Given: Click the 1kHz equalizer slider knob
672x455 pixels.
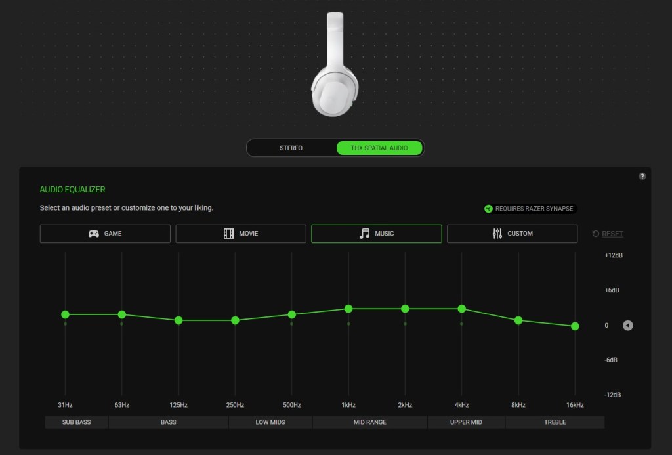Looking at the screenshot, I should click(x=348, y=309).
